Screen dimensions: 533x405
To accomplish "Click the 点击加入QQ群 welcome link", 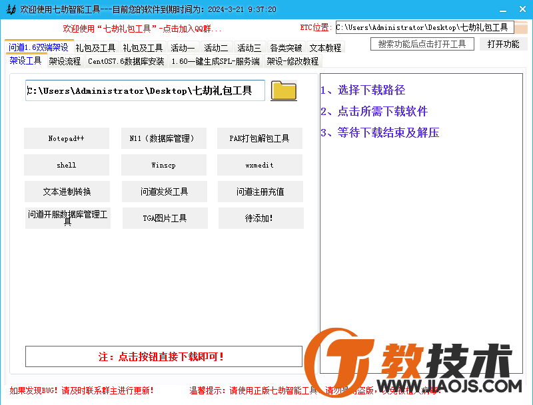I will tap(142, 29).
